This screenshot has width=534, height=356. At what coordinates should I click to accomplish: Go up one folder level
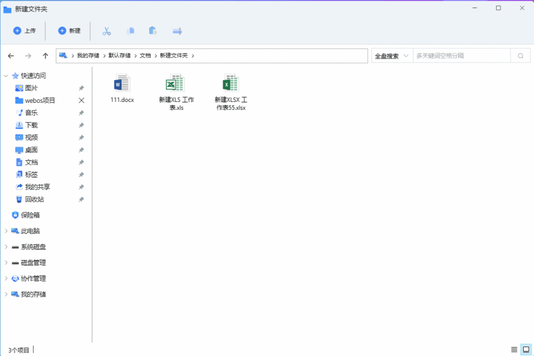click(x=45, y=56)
